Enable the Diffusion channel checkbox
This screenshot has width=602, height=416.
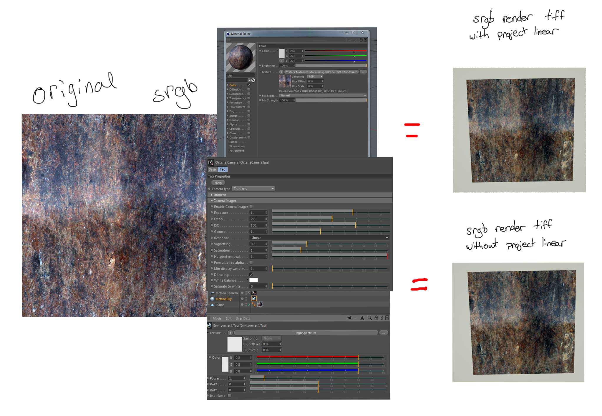point(249,89)
